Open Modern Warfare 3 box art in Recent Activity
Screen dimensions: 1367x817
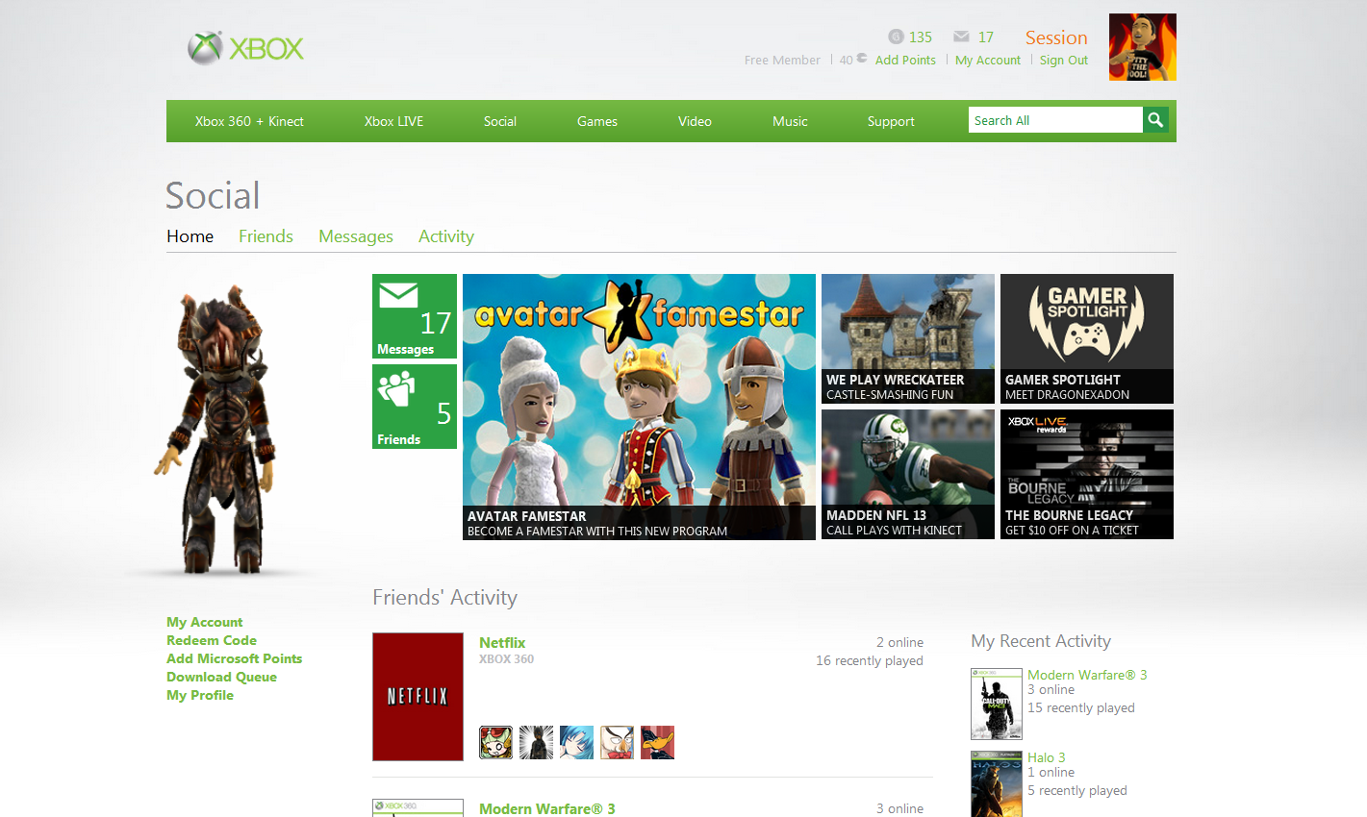point(996,704)
